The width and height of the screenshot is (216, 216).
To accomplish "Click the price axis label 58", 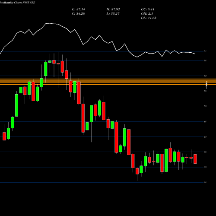I will pyautogui.click(x=205, y=91).
